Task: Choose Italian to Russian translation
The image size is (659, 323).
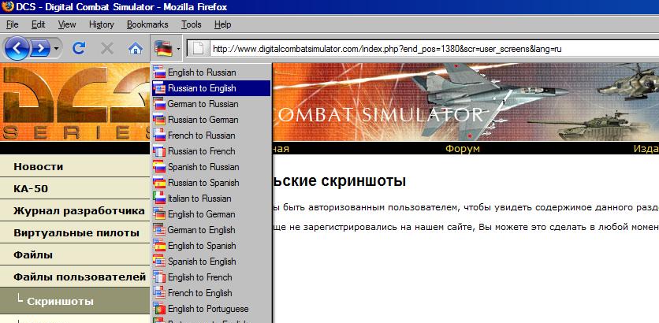Action: tap(211, 199)
